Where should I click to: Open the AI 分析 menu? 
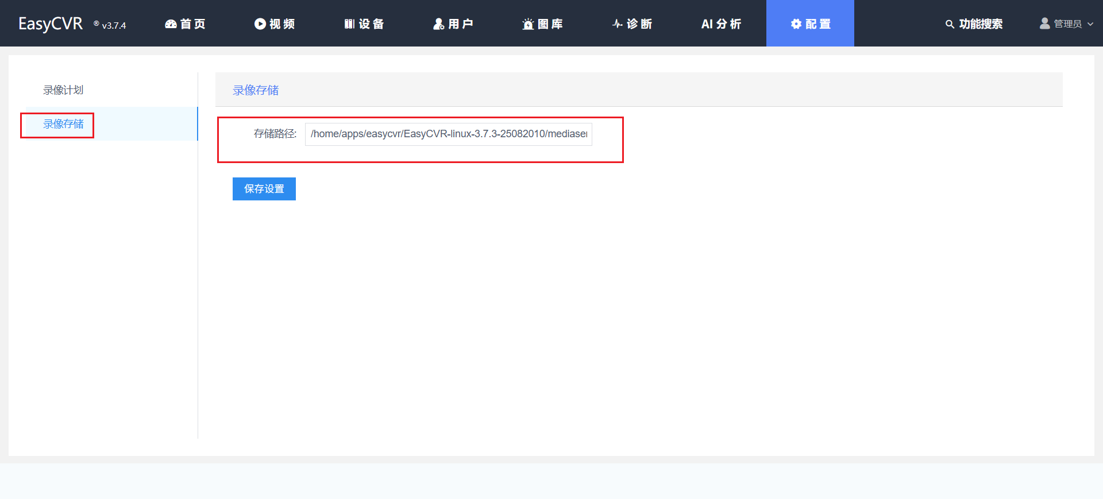[721, 24]
